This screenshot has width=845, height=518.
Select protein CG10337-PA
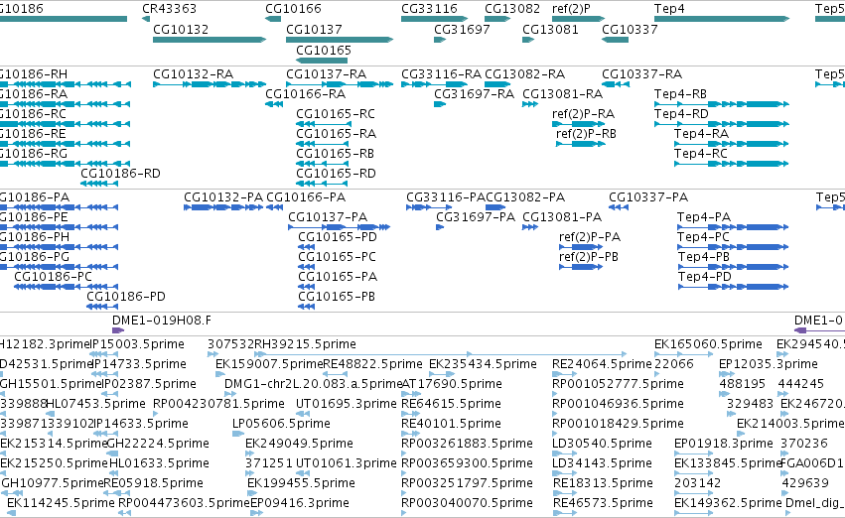click(x=619, y=207)
